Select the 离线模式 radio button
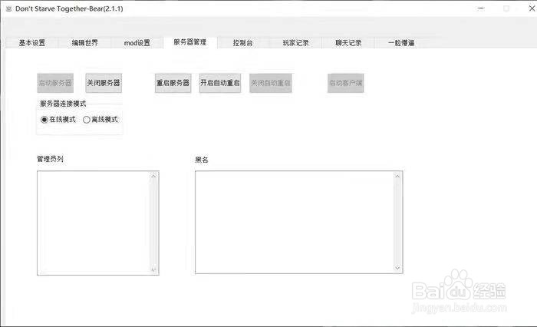 click(x=100, y=119)
